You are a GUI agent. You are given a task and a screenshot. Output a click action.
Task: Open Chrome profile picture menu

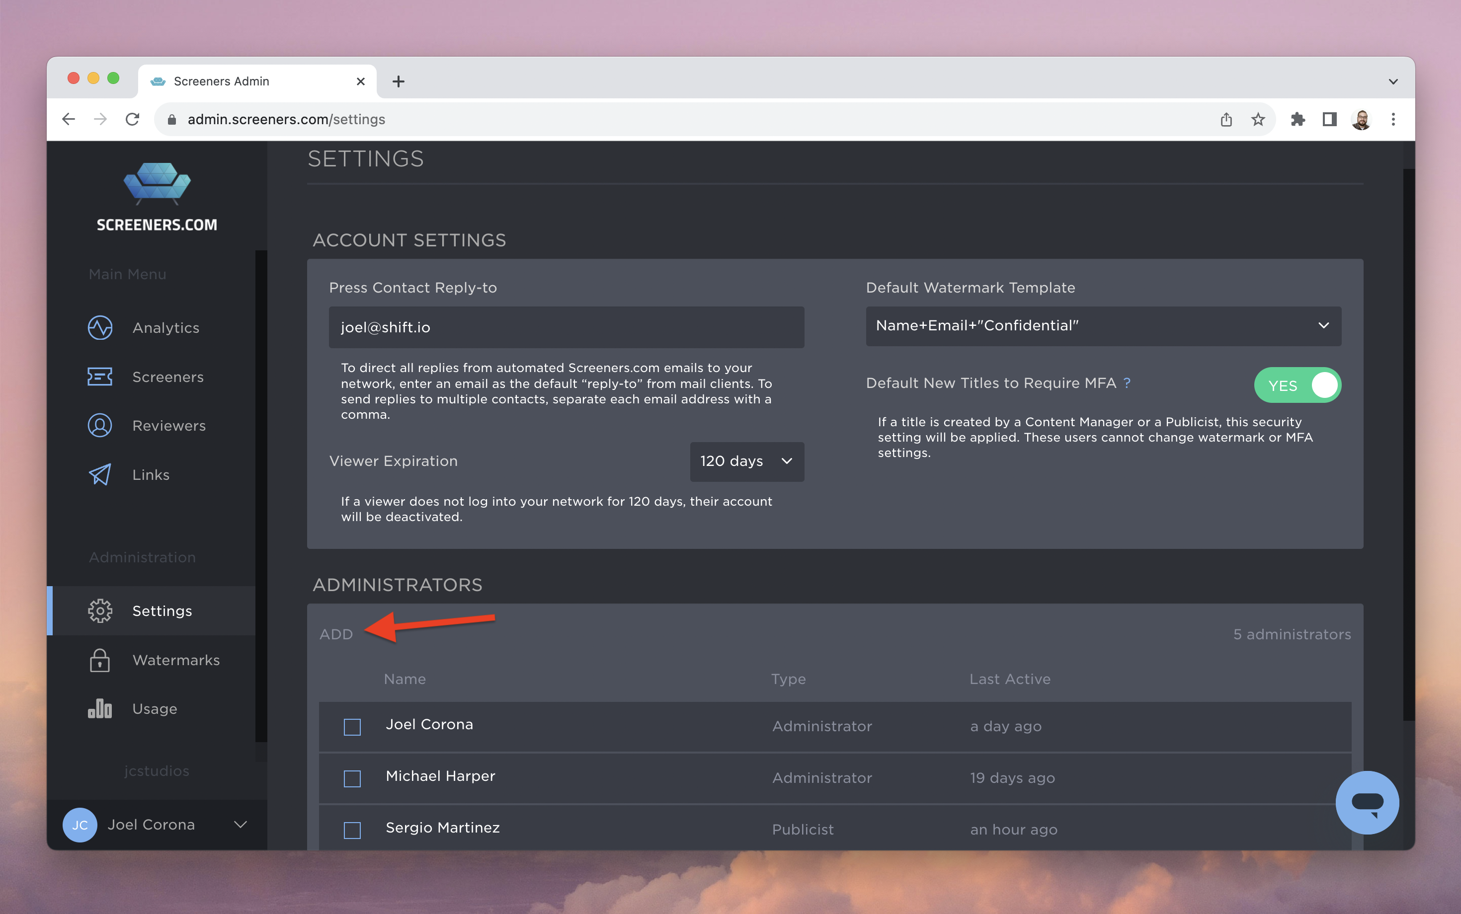(1361, 119)
